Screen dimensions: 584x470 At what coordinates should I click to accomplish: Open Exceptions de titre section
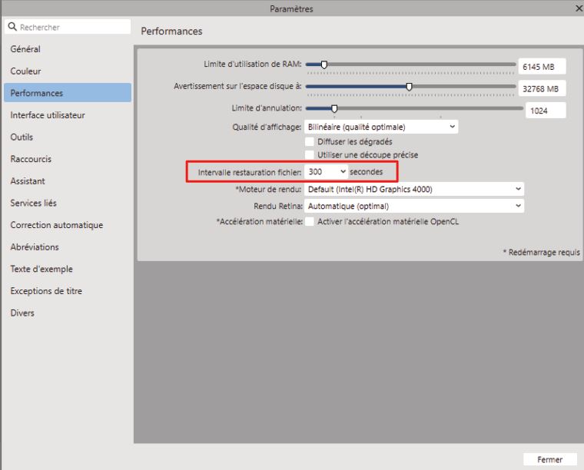coord(46,290)
